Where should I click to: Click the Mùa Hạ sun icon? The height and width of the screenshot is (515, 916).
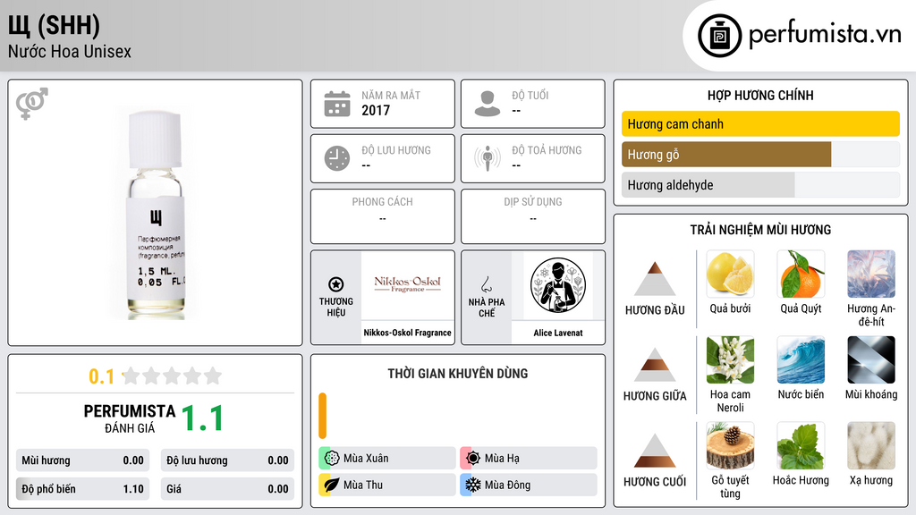(473, 459)
